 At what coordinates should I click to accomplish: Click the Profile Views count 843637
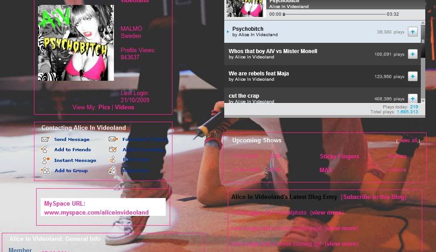[130, 57]
